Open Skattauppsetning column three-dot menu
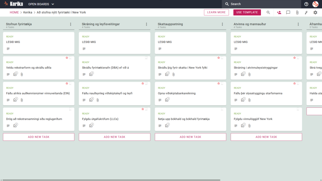Image resolution: width=322 pixels, height=181 pixels. [x=222, y=24]
